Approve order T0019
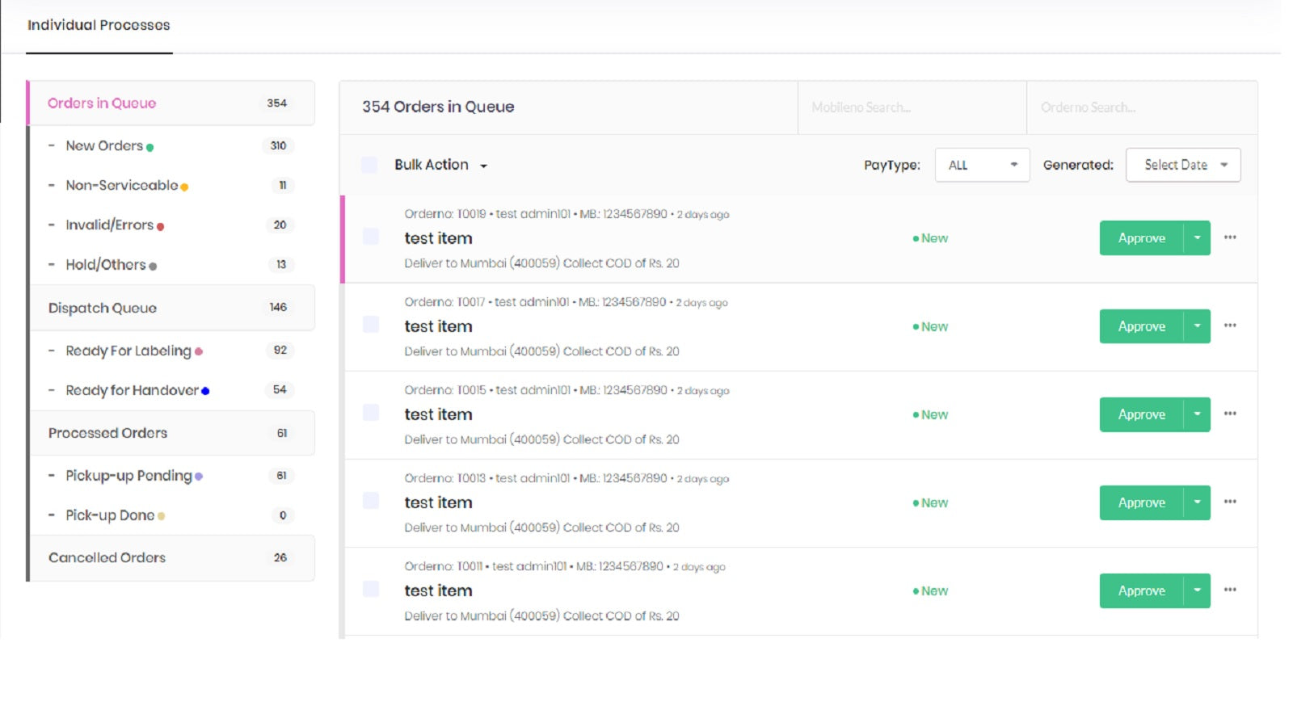This screenshot has height=727, width=1293. tap(1141, 237)
